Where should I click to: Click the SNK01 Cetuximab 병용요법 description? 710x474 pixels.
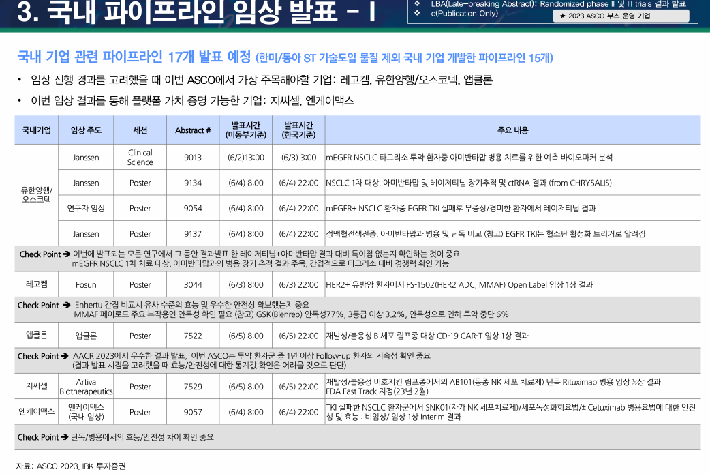(511, 412)
